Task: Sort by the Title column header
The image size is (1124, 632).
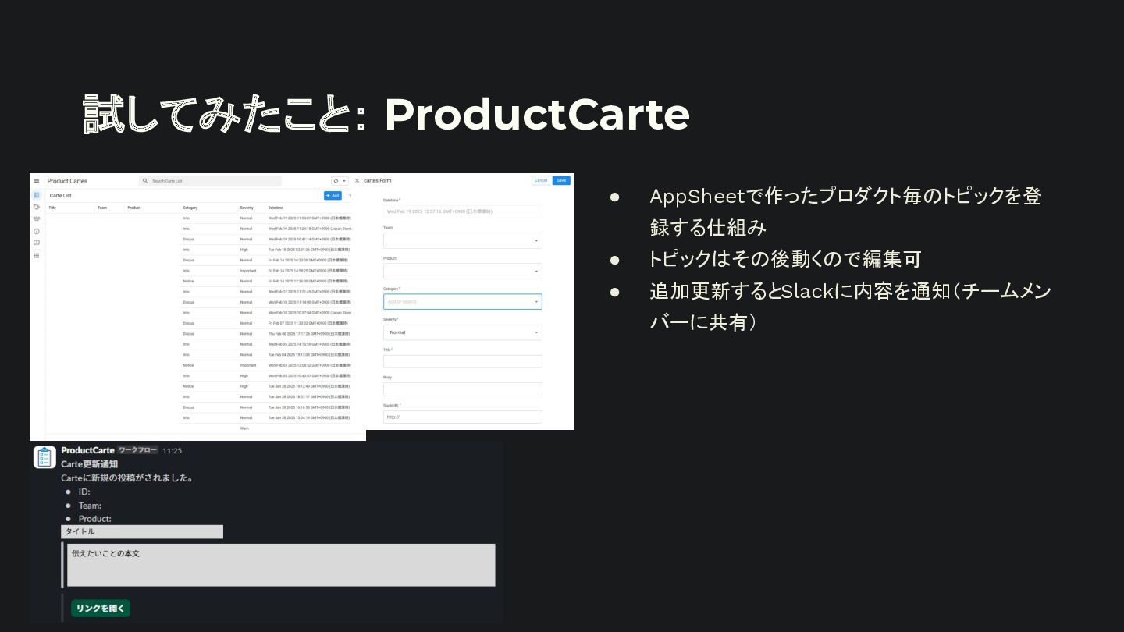Action: point(52,208)
